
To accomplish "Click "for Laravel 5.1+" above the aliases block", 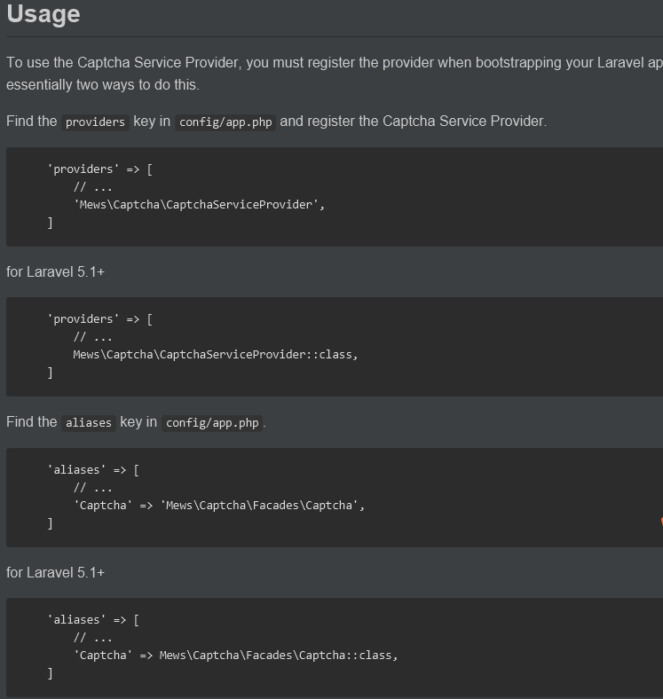I will coord(55,572).
